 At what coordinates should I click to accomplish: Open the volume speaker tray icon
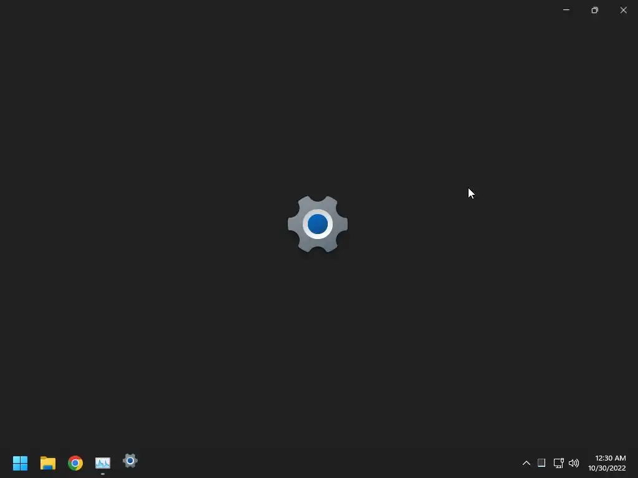point(574,463)
